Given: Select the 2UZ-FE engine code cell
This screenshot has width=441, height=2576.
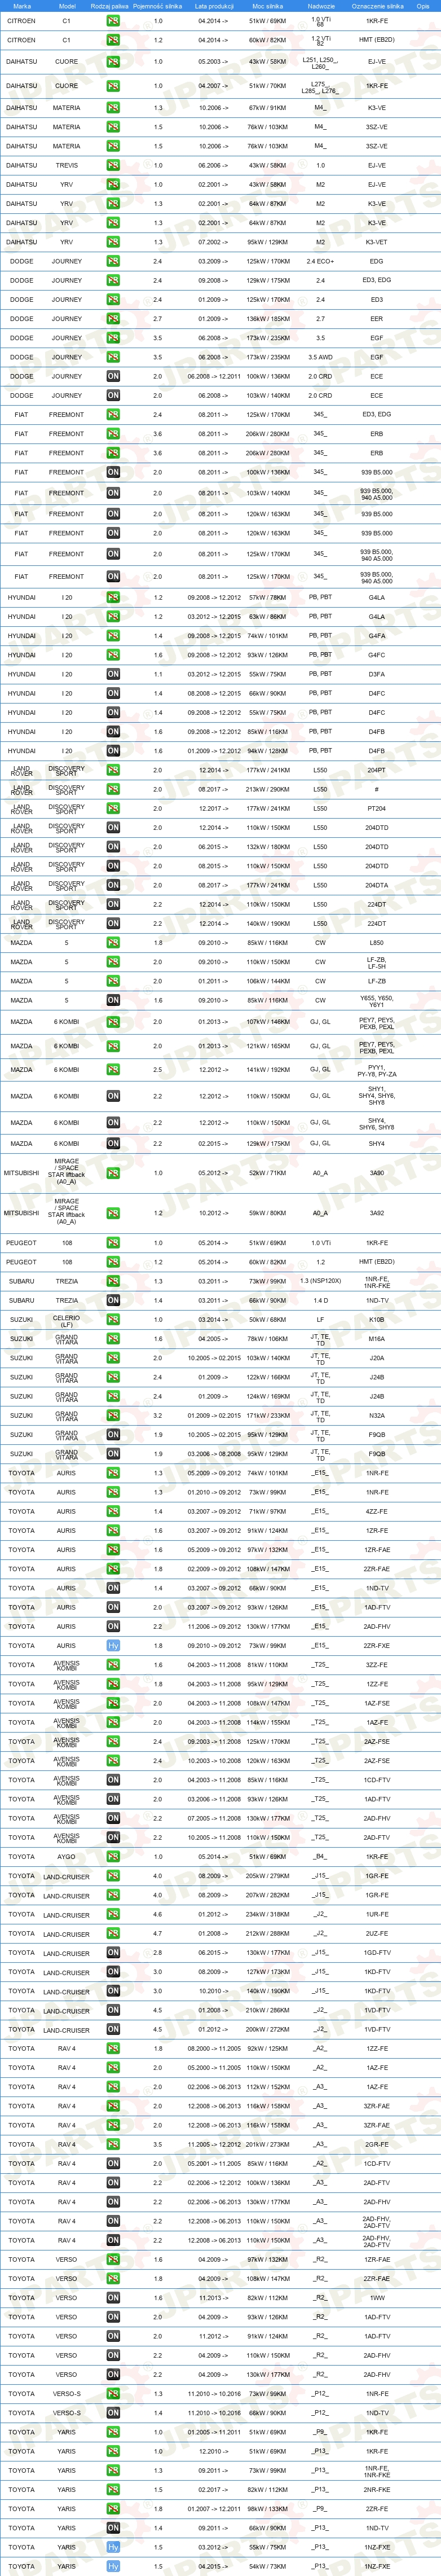Looking at the screenshot, I should 377,1933.
